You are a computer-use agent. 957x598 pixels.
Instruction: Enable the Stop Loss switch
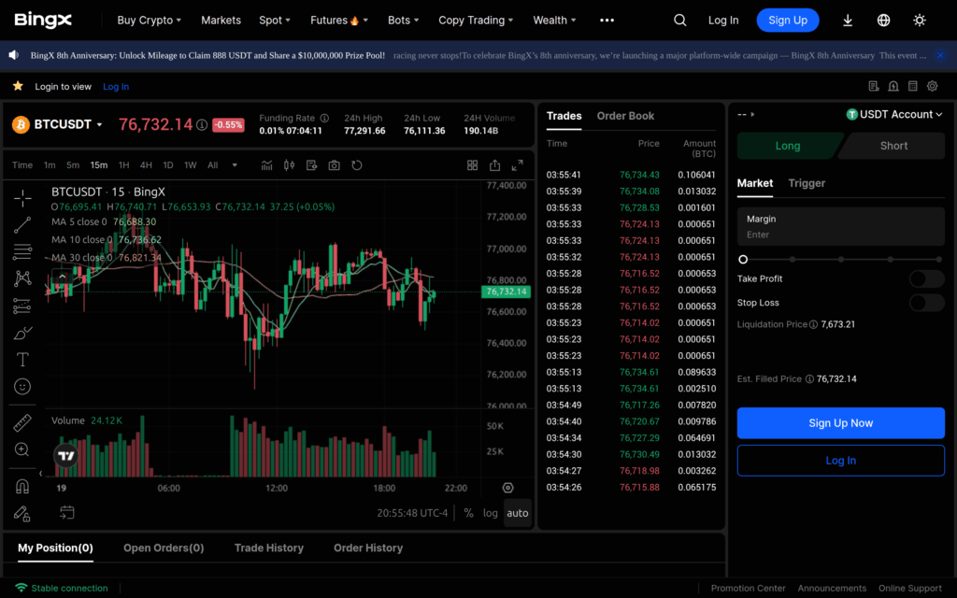pyautogui.click(x=926, y=303)
